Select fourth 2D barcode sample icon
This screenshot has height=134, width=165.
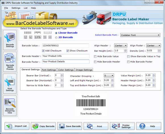click(45, 37)
